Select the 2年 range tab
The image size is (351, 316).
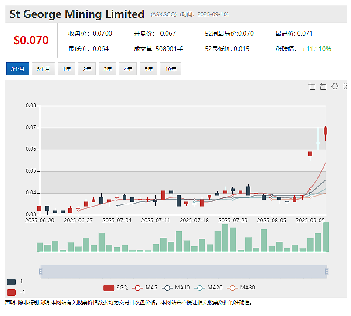coord(87,69)
